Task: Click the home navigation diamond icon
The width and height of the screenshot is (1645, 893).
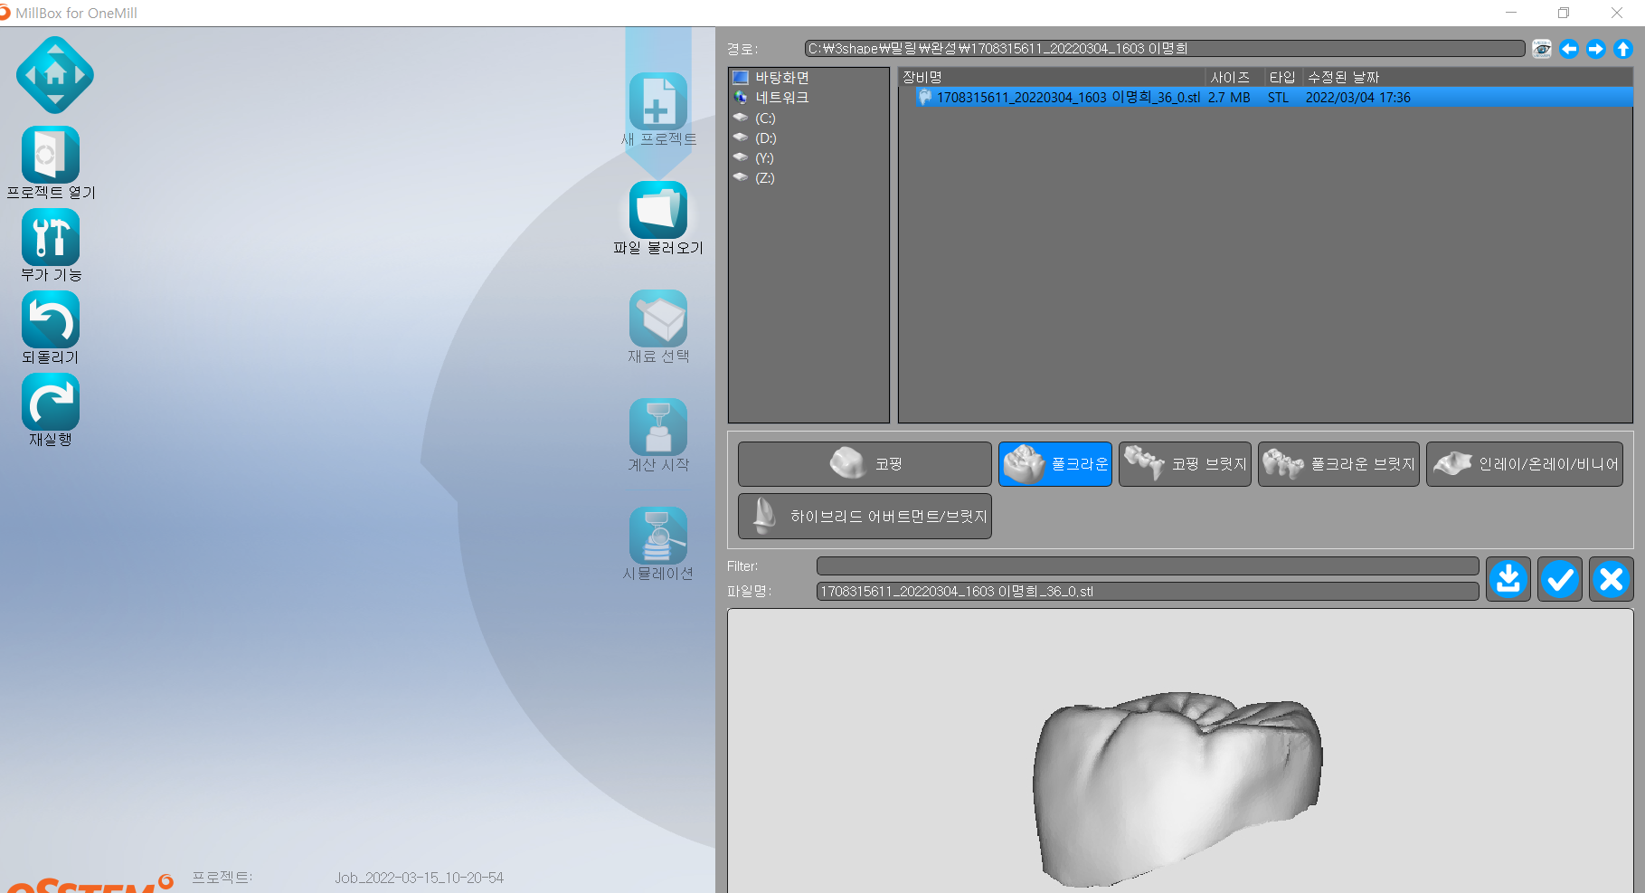Action: click(x=55, y=75)
